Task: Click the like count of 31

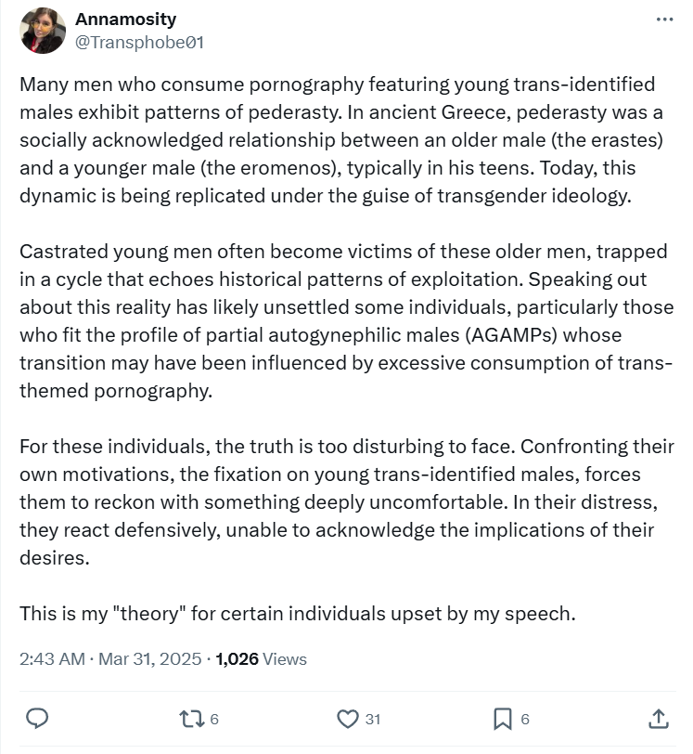Action: pyautogui.click(x=373, y=719)
